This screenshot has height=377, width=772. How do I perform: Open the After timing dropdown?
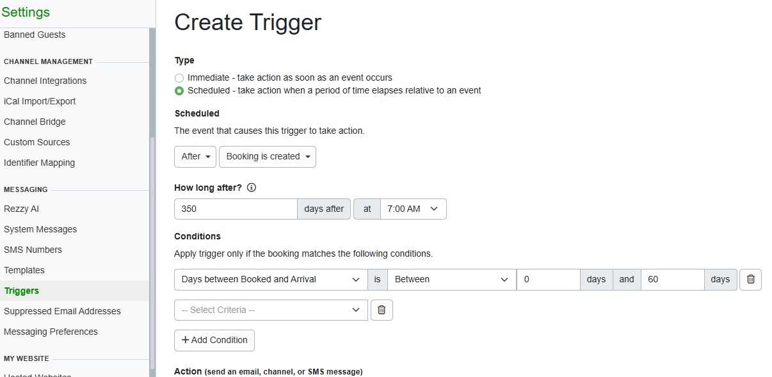pyautogui.click(x=195, y=157)
